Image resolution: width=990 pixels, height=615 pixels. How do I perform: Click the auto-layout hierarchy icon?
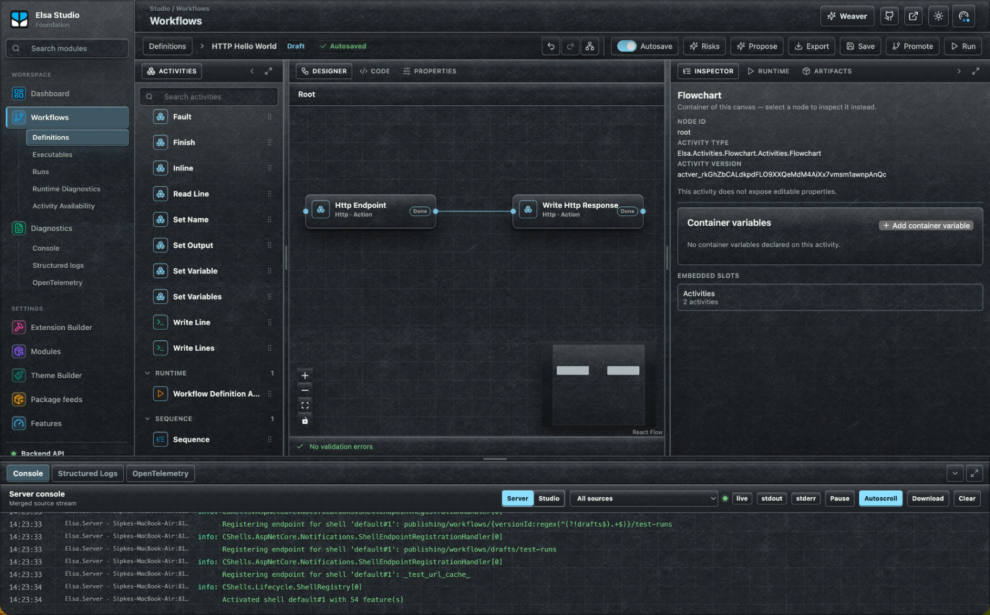tap(589, 46)
